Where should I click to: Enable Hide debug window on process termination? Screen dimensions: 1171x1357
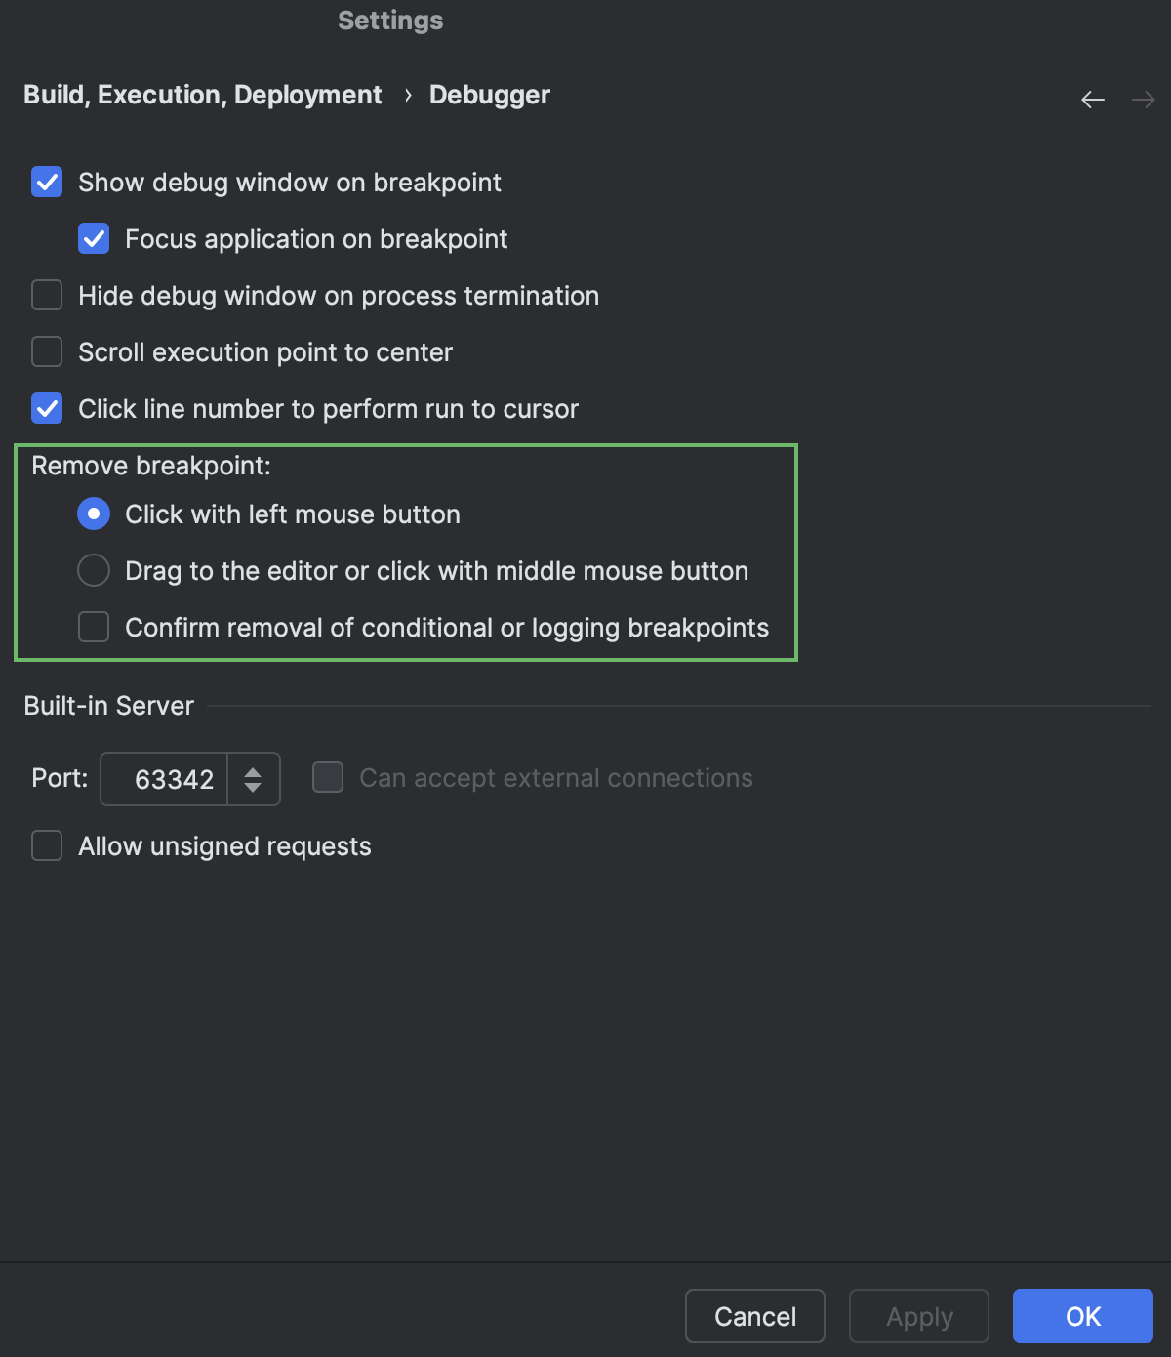[x=46, y=295]
